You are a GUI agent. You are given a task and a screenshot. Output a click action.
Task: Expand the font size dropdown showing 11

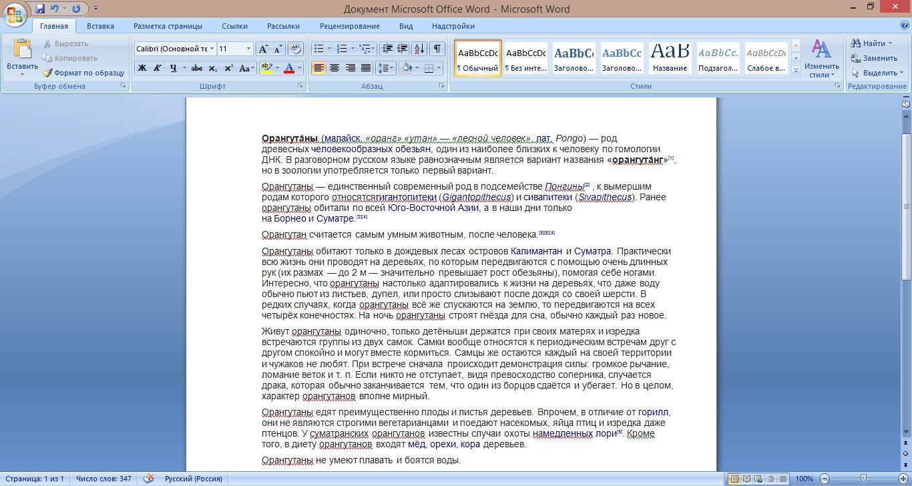pyautogui.click(x=248, y=49)
